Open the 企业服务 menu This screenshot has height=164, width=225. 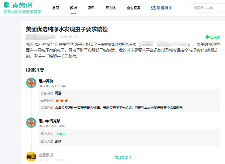[x=133, y=8]
